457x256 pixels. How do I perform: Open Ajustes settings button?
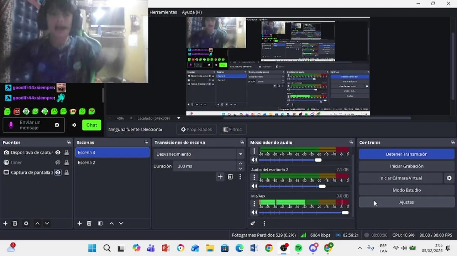click(x=406, y=202)
